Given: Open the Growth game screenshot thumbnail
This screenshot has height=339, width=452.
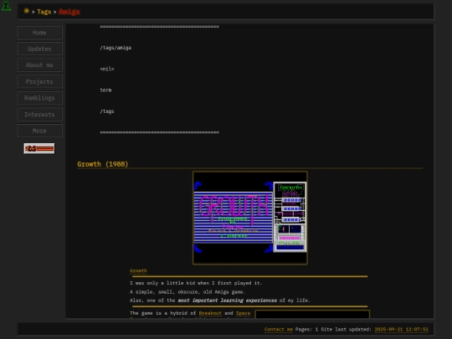Looking at the screenshot, I should point(250,218).
